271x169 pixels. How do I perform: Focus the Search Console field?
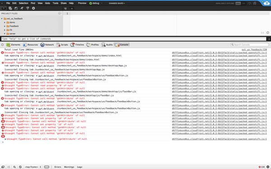(x=250, y=45)
